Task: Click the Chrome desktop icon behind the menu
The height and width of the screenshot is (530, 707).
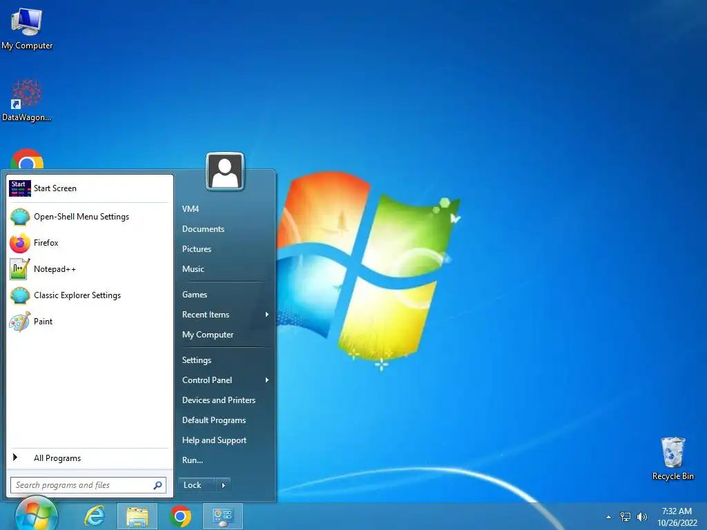Action: [27, 159]
